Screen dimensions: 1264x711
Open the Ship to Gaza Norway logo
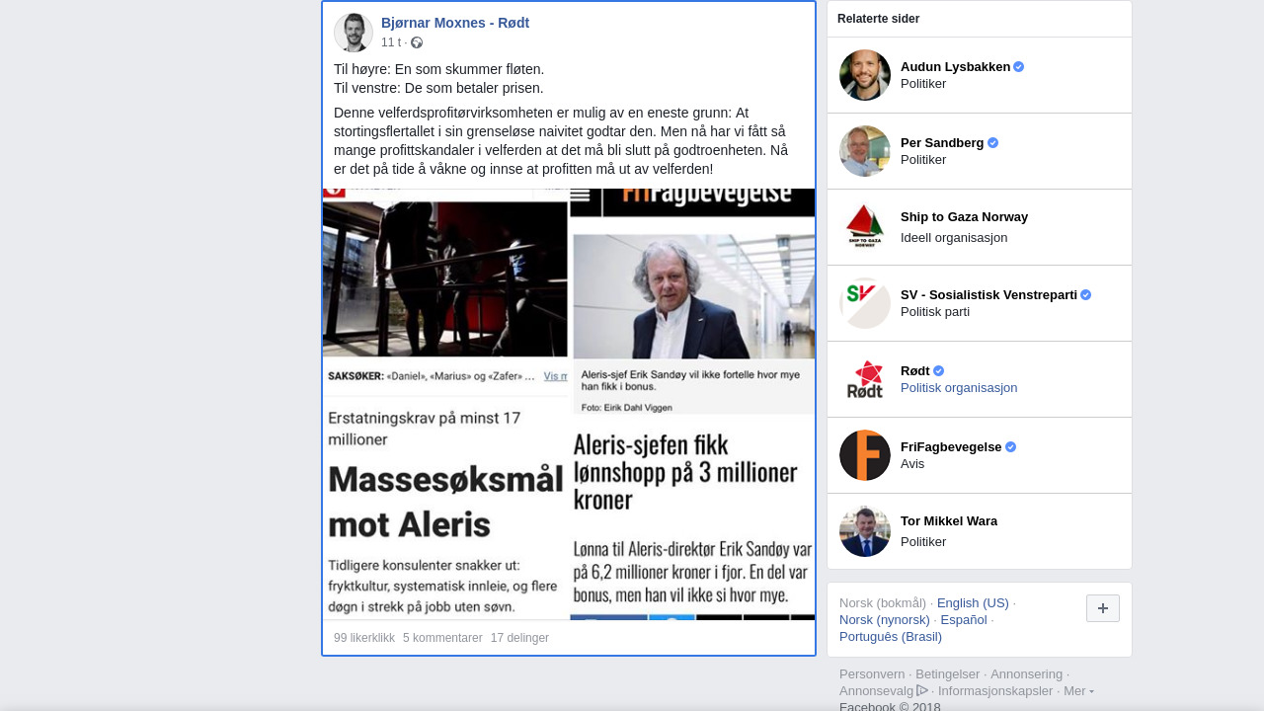865,227
